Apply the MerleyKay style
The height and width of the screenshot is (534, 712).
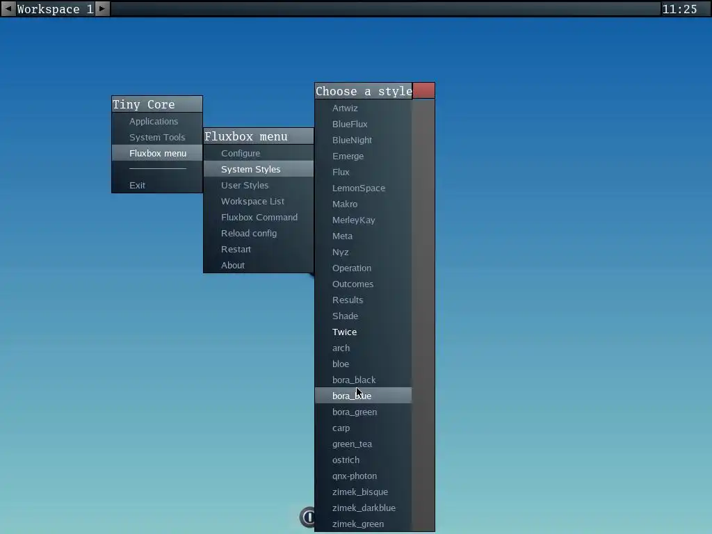363,220
